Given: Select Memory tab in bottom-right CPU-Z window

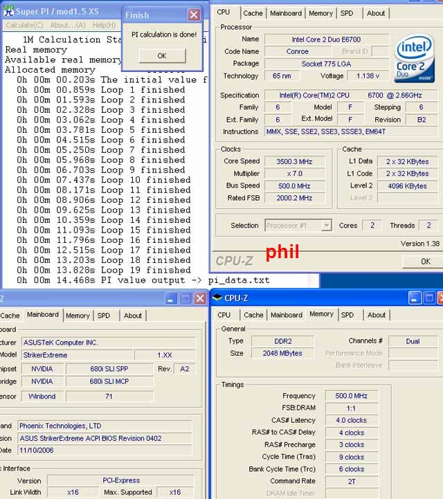Looking at the screenshot, I should 321,314.
